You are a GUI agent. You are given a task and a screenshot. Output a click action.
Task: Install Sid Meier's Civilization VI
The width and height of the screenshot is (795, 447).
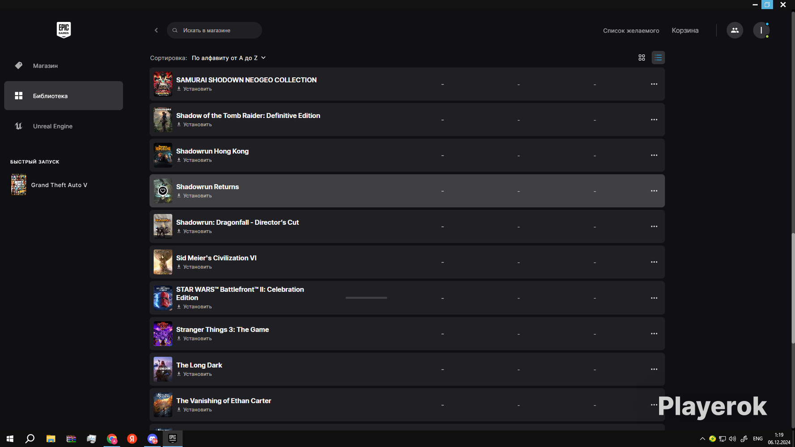pos(195,267)
